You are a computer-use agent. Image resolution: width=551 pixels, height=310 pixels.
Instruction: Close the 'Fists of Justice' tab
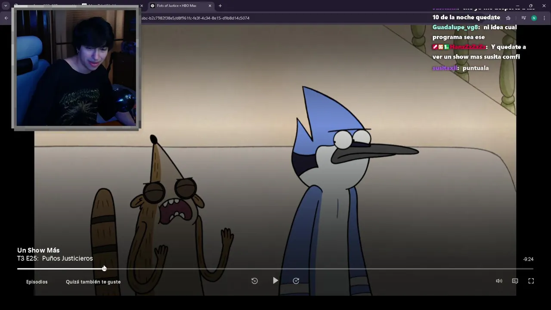(210, 6)
